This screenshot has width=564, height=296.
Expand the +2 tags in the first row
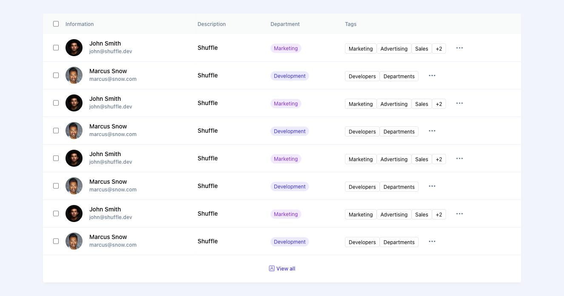(x=439, y=48)
